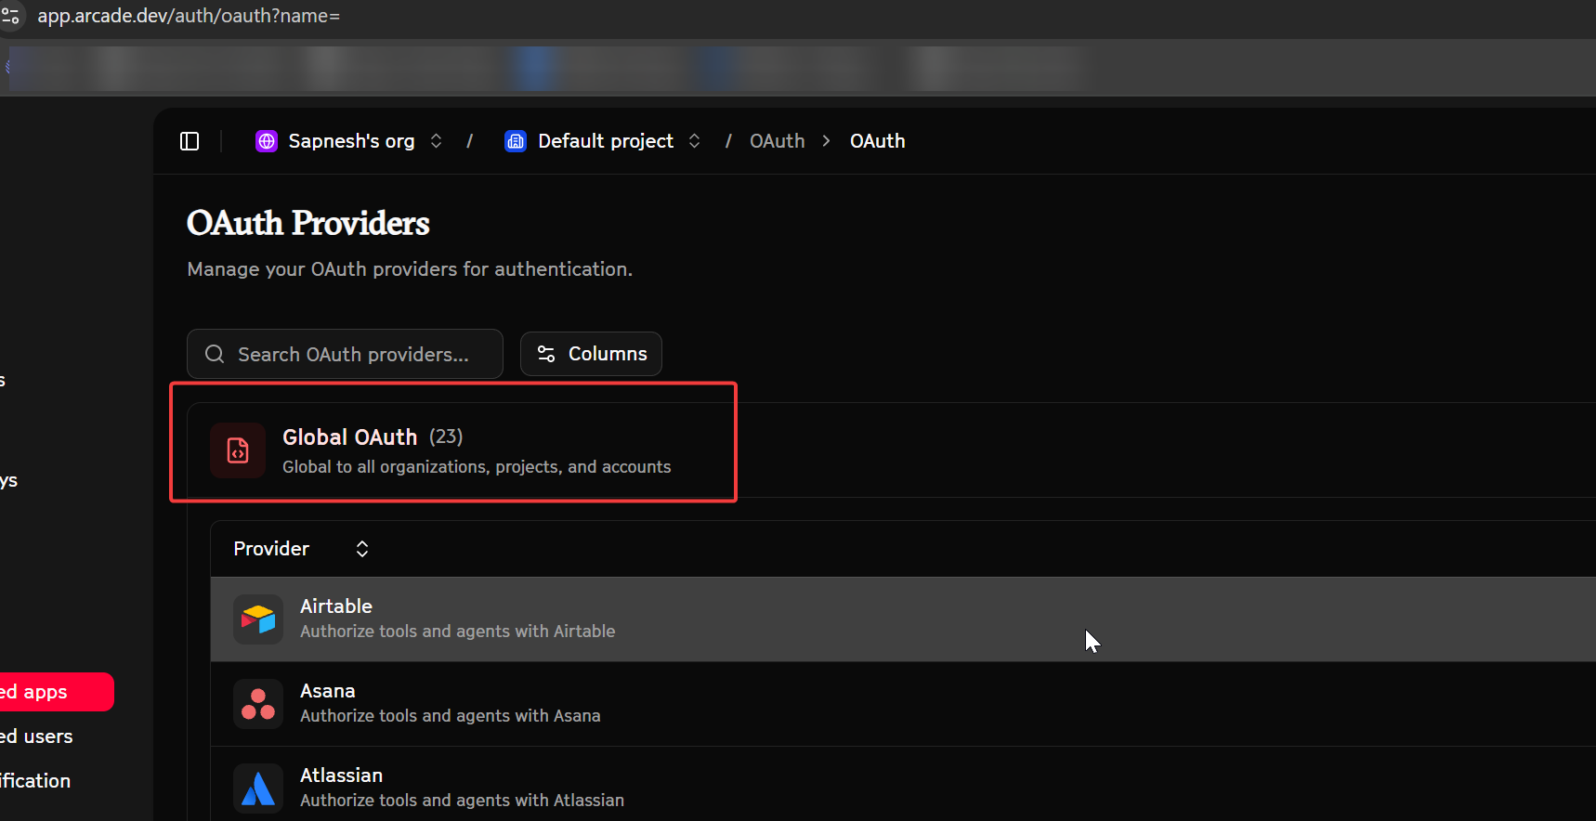This screenshot has height=821, width=1596.
Task: Open the Columns options button
Action: [x=591, y=354]
